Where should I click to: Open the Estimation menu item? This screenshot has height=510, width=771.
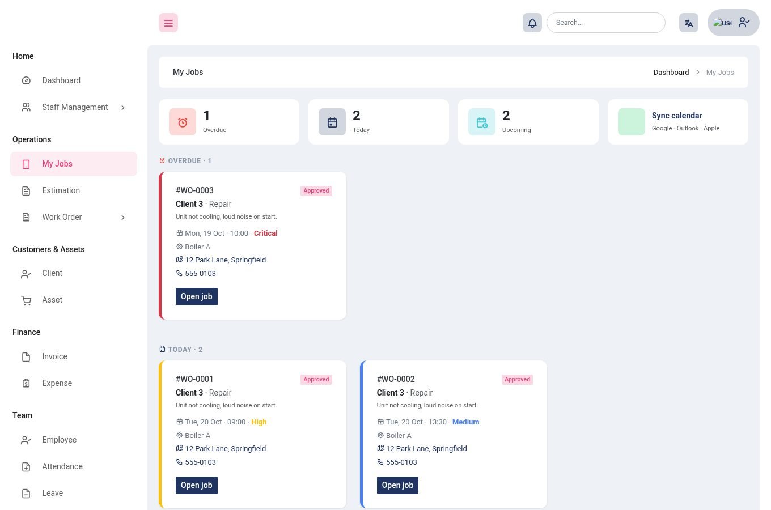point(74,190)
